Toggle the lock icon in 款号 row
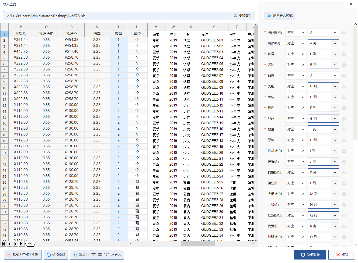 pos(344,54)
